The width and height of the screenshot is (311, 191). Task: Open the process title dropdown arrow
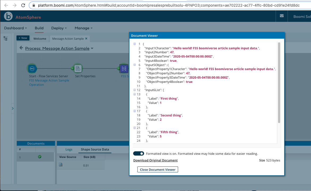(x=92, y=48)
